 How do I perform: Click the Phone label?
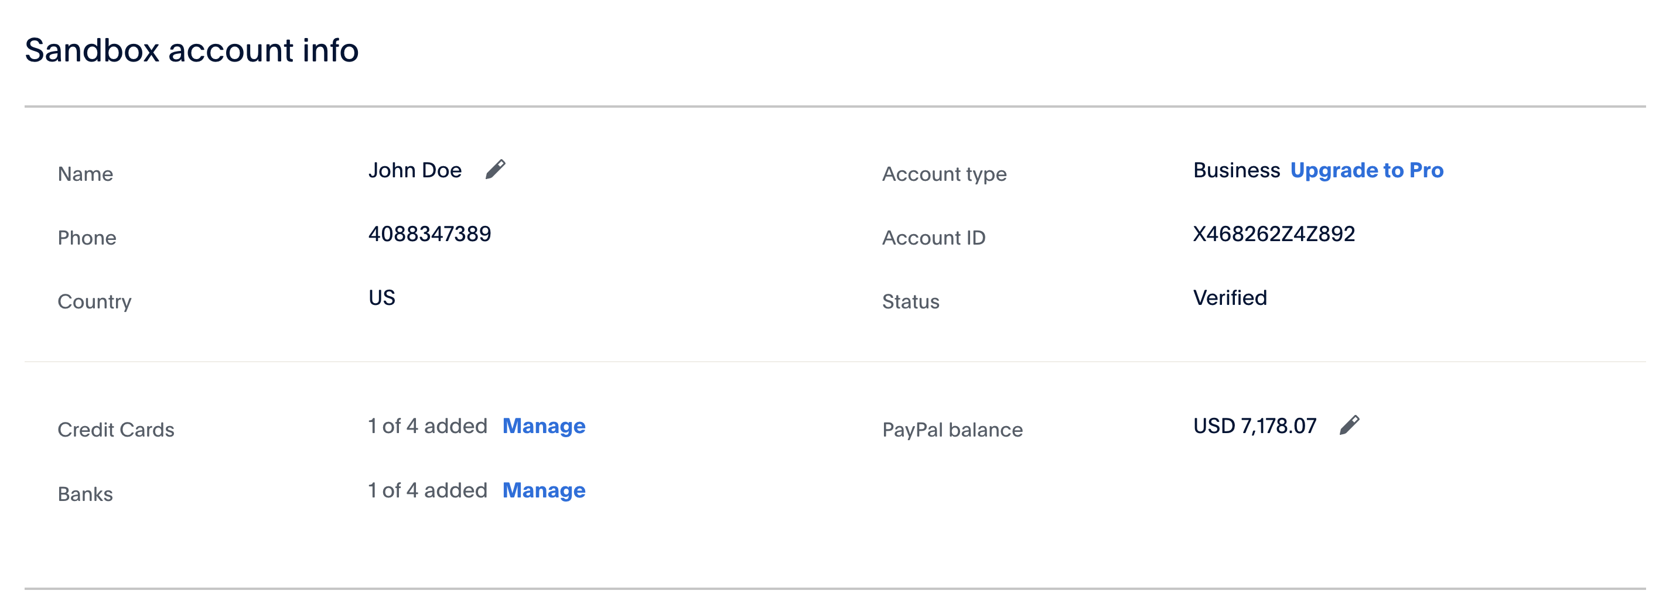[87, 238]
